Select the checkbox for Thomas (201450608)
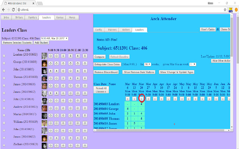 (x=4, y=77)
